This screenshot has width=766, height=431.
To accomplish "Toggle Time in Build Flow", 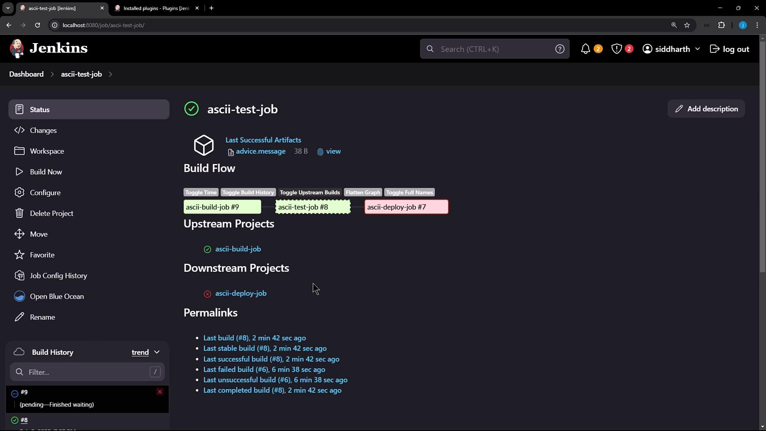I will tap(201, 192).
